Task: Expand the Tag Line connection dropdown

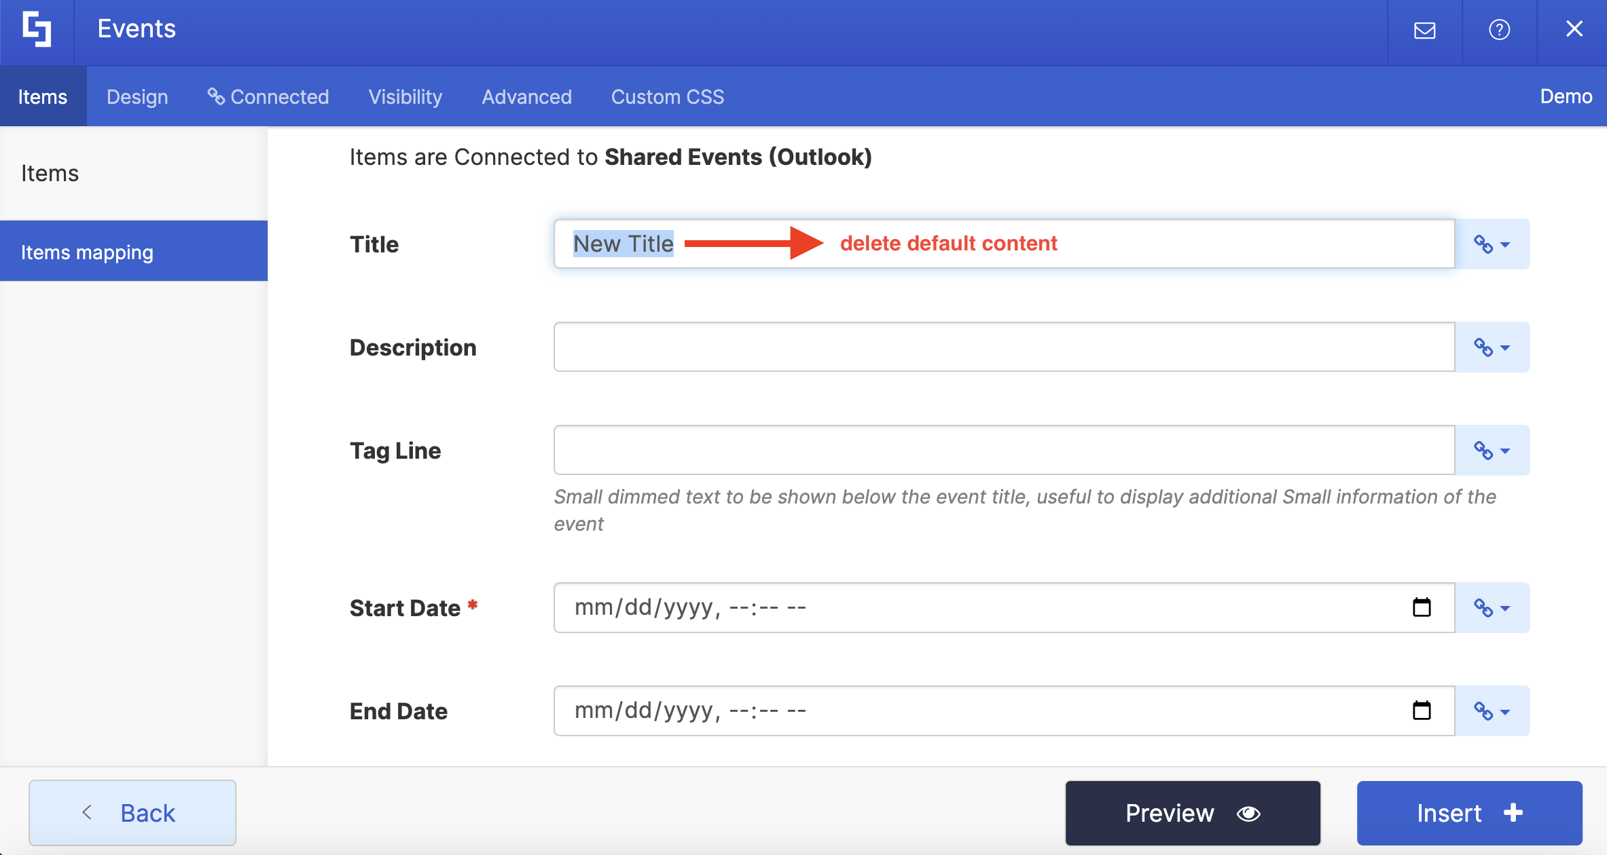Action: pyautogui.click(x=1492, y=451)
